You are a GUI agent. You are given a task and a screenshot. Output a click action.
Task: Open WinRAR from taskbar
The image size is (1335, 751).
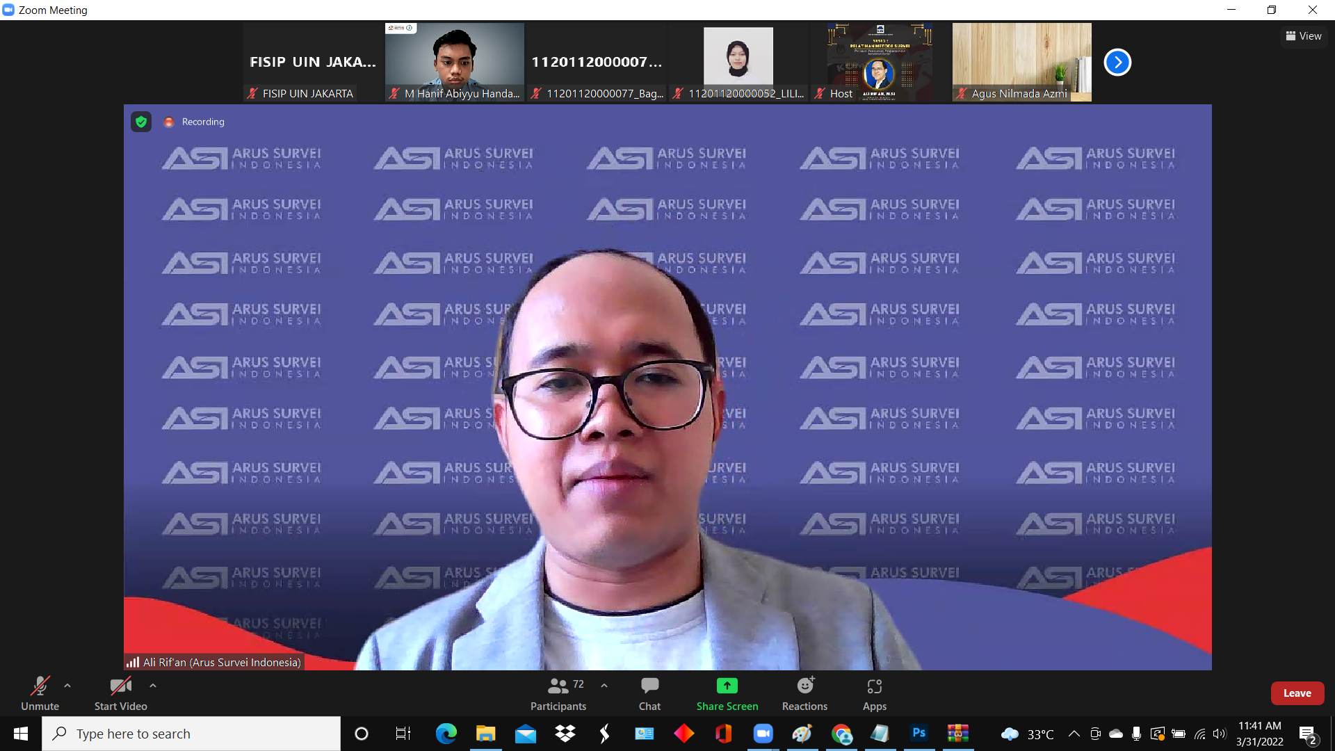pyautogui.click(x=958, y=734)
